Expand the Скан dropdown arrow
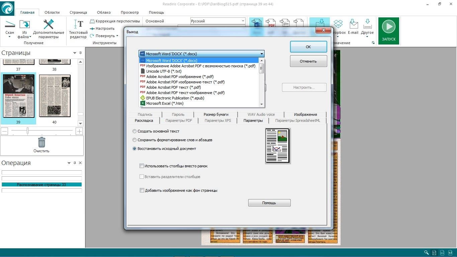 tap(10, 37)
